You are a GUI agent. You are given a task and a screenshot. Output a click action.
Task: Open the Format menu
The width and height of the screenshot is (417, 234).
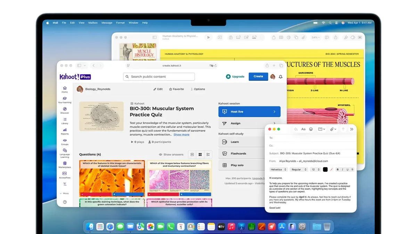121,23
